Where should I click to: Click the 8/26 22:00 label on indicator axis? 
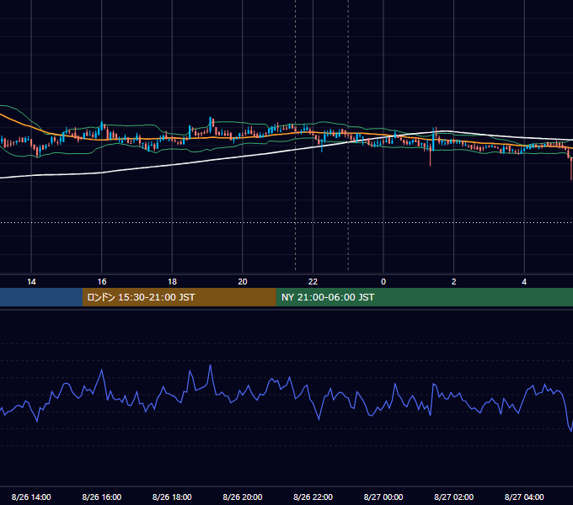point(313,497)
